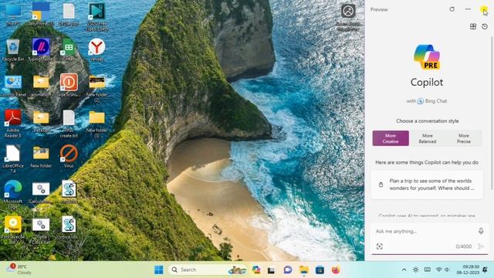Open the taskbar clock and date
Screen dimensions: 494x278
tap(468, 270)
